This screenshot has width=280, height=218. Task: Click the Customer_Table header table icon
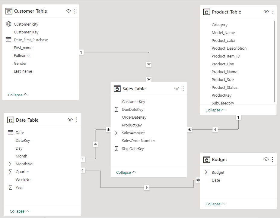[x=9, y=11]
